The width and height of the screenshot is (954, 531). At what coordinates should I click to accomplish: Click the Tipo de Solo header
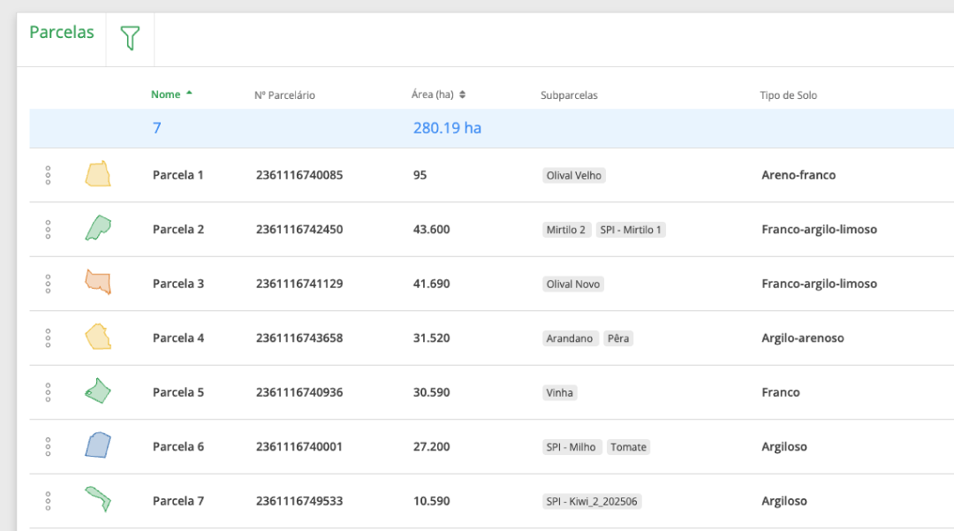pyautogui.click(x=788, y=95)
